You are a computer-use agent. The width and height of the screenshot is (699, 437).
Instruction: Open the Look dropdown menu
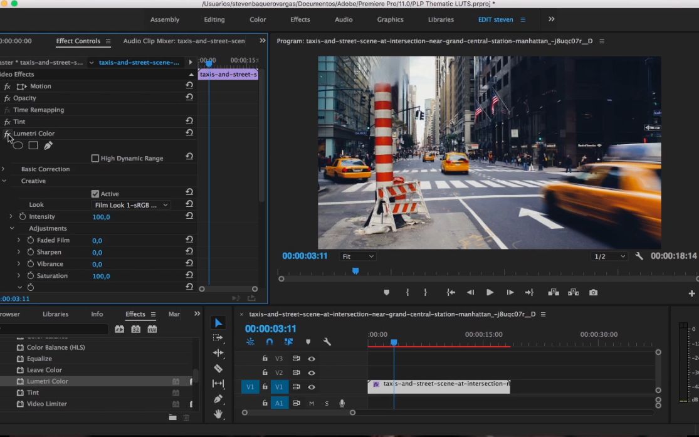coord(131,205)
